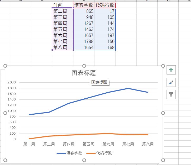The height and width of the screenshot is (165, 191).
Task: Click the chart's top-left resize handle
Action: pyautogui.click(x=5, y=66)
